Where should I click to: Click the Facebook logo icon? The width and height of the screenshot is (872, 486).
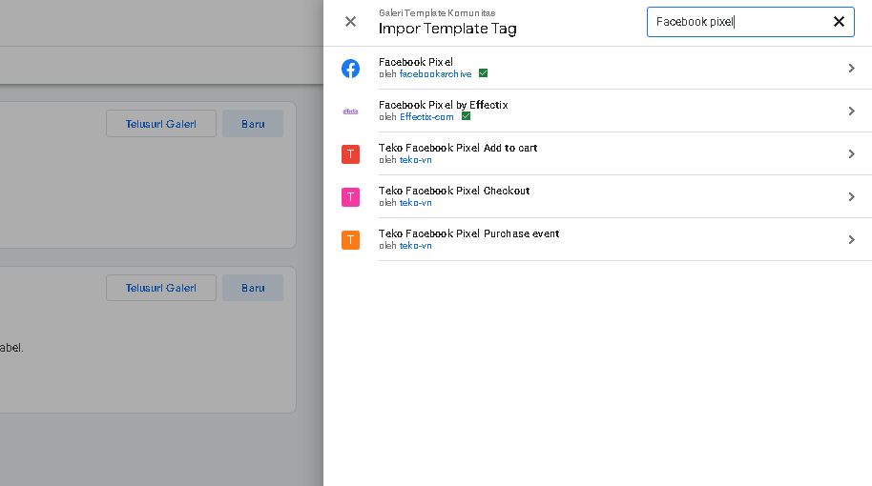[350, 69]
